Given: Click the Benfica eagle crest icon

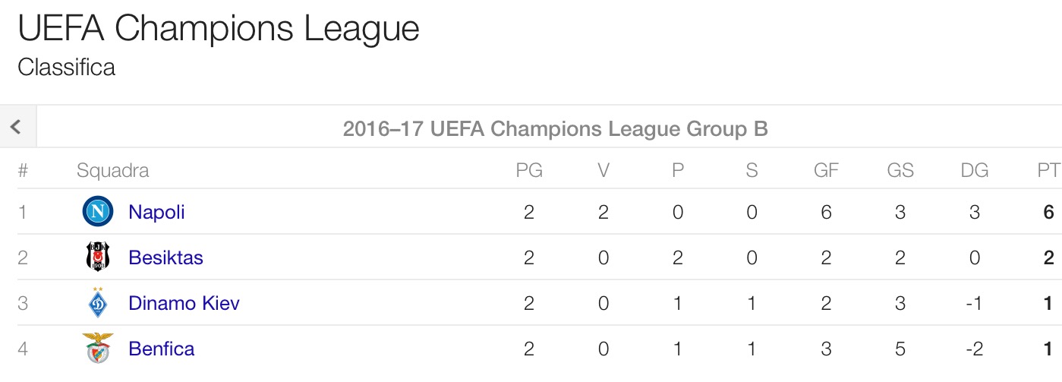Looking at the screenshot, I should point(98,349).
